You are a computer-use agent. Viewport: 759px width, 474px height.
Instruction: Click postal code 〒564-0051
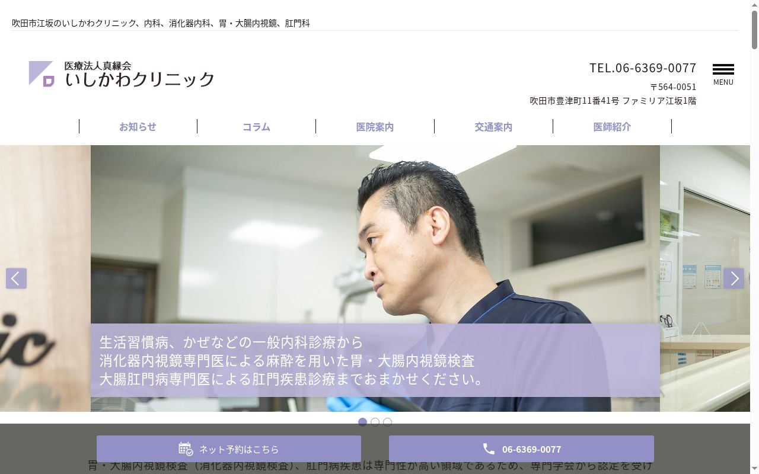click(673, 87)
